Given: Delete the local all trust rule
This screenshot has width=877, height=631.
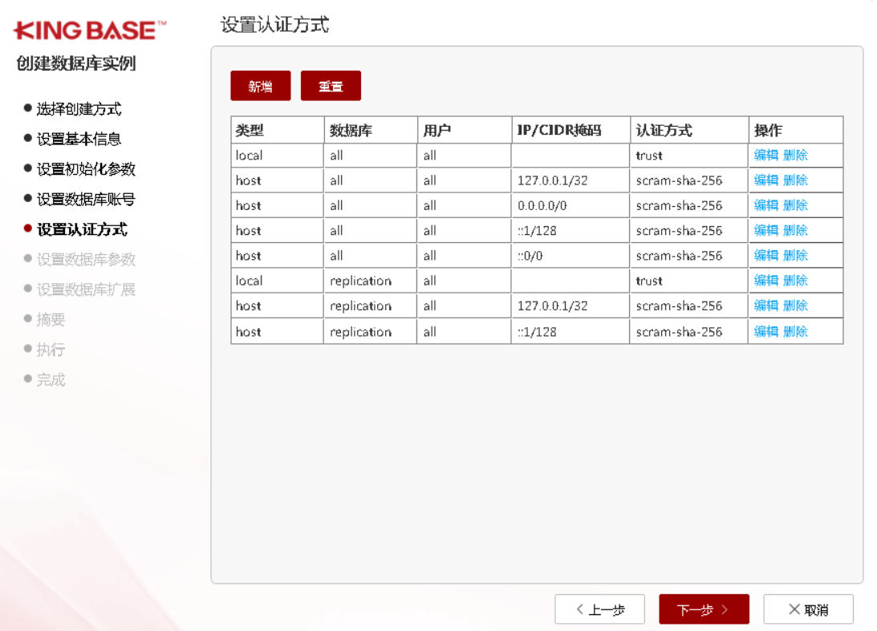Looking at the screenshot, I should (x=795, y=156).
